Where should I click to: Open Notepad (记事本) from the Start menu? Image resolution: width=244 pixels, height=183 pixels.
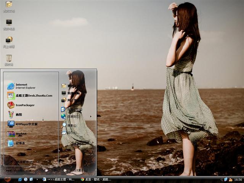tap(19, 143)
